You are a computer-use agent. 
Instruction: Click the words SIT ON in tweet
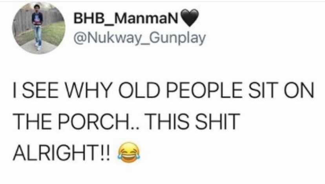[281, 90]
